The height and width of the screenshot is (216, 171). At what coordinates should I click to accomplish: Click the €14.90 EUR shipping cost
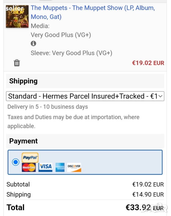pyautogui.click(x=148, y=194)
